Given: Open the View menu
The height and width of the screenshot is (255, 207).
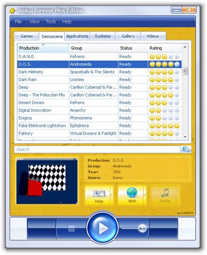Looking at the screenshot, I should [x=34, y=22].
